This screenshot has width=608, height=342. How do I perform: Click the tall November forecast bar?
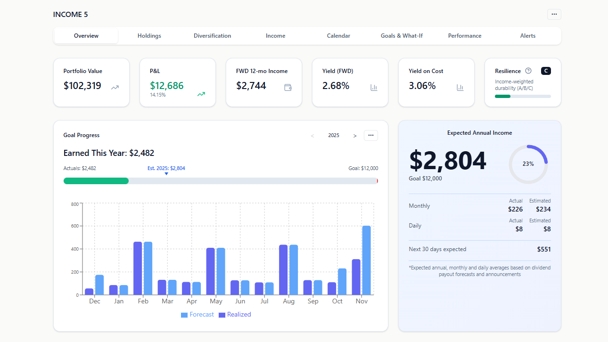tap(366, 260)
